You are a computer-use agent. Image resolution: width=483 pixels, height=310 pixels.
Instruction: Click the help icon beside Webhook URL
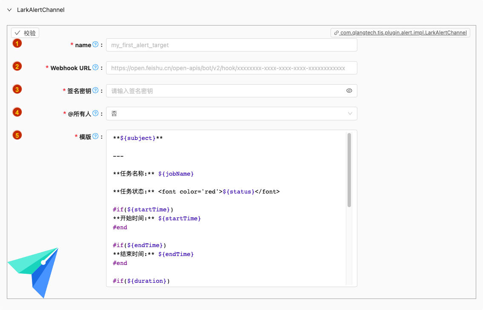click(95, 68)
